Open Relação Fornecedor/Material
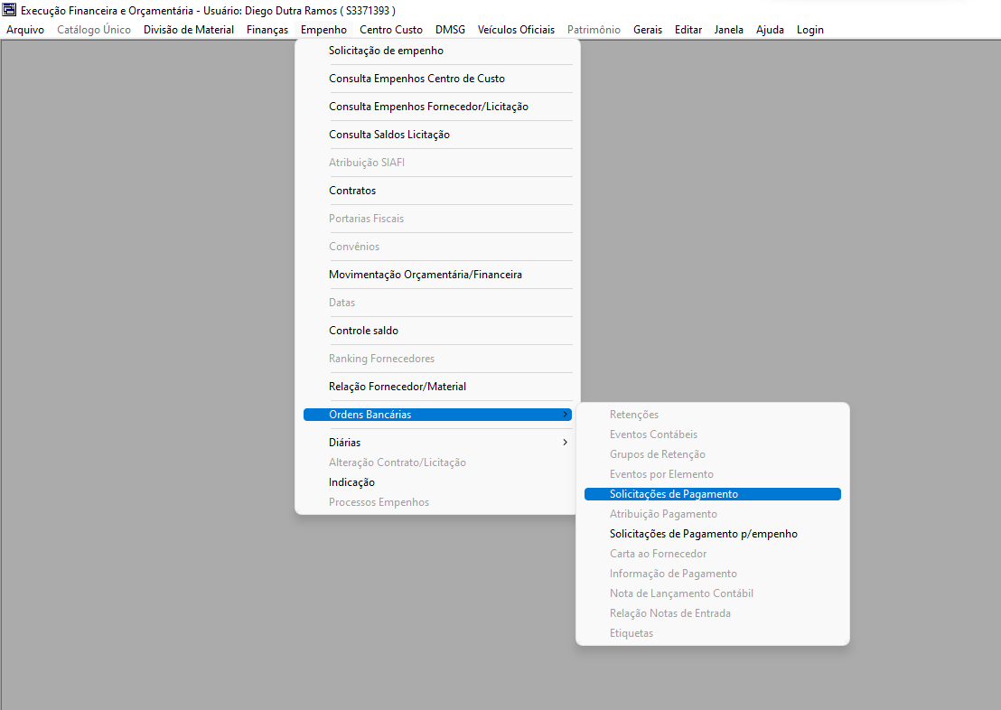 point(397,387)
